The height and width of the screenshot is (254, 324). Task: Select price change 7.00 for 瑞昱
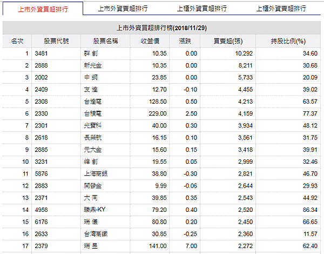tap(191, 246)
